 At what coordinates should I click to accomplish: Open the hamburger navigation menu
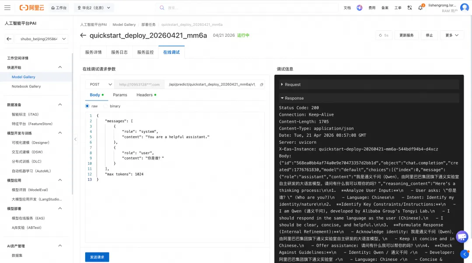[x=7, y=8]
